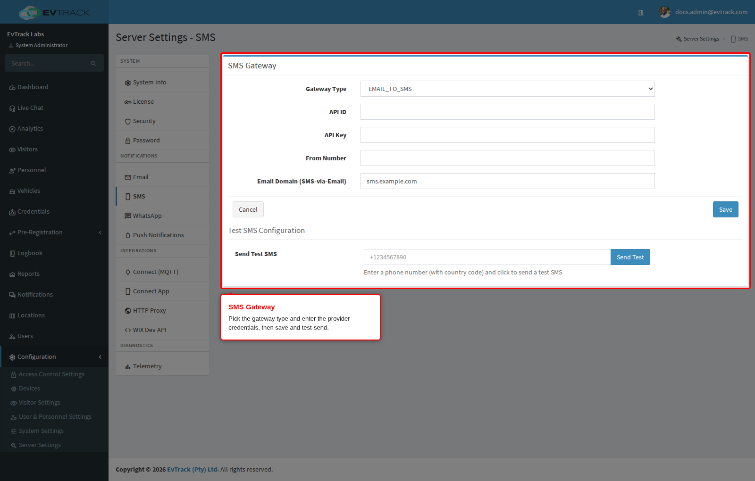Click the Credentials sidebar icon
The height and width of the screenshot is (481, 755).
pyautogui.click(x=12, y=212)
